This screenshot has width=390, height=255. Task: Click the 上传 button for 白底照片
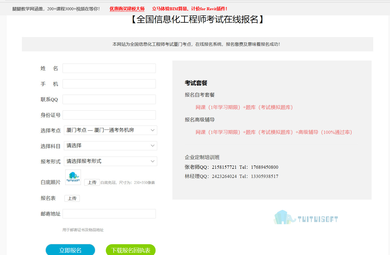(92, 182)
